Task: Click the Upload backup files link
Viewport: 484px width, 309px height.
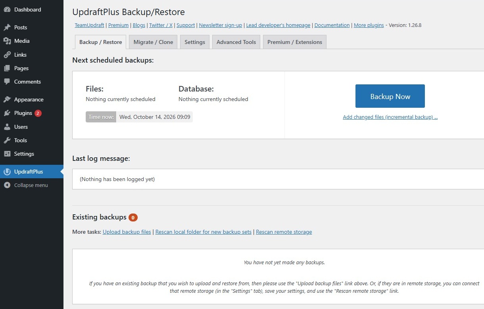Action: pyautogui.click(x=127, y=232)
